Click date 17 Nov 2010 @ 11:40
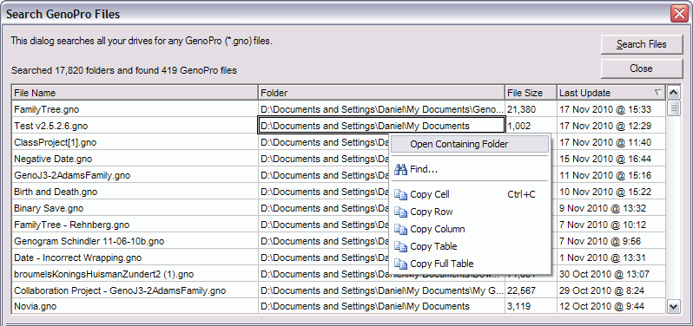Image resolution: width=693 pixels, height=326 pixels. 605,142
